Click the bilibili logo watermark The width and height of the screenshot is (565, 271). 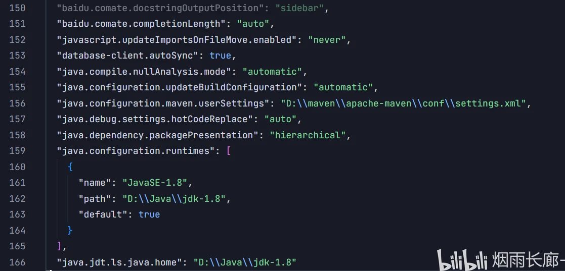tap(463, 259)
